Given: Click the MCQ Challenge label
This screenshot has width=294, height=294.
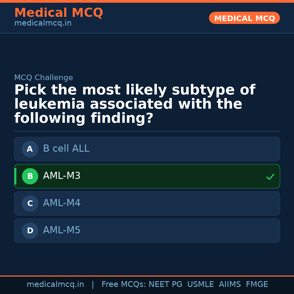Looking at the screenshot, I should (44, 78).
